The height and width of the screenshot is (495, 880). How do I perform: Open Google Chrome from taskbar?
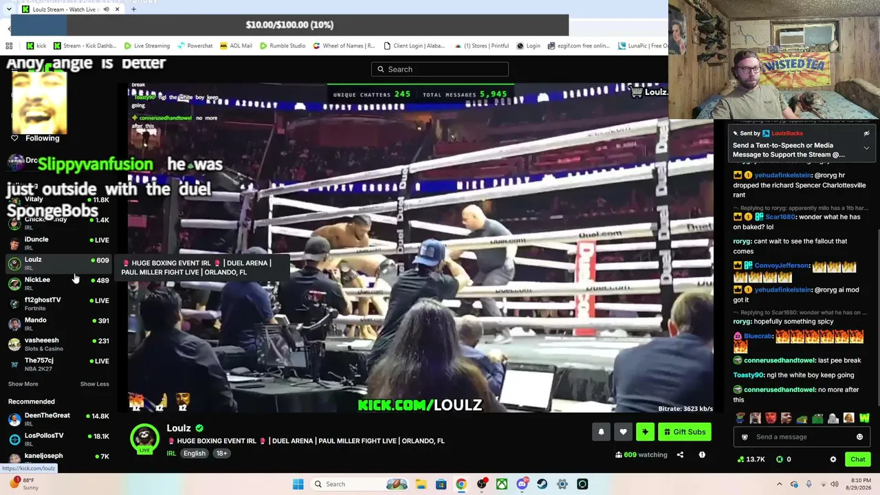tap(461, 484)
